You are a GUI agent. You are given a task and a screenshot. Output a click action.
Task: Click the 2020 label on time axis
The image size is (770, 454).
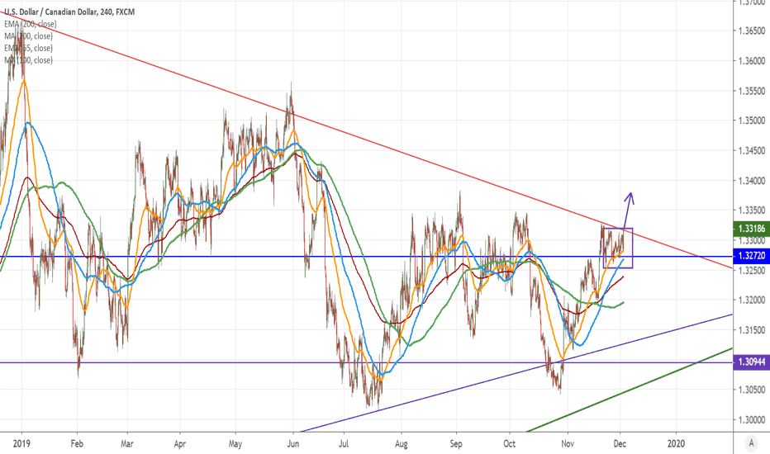pos(677,443)
